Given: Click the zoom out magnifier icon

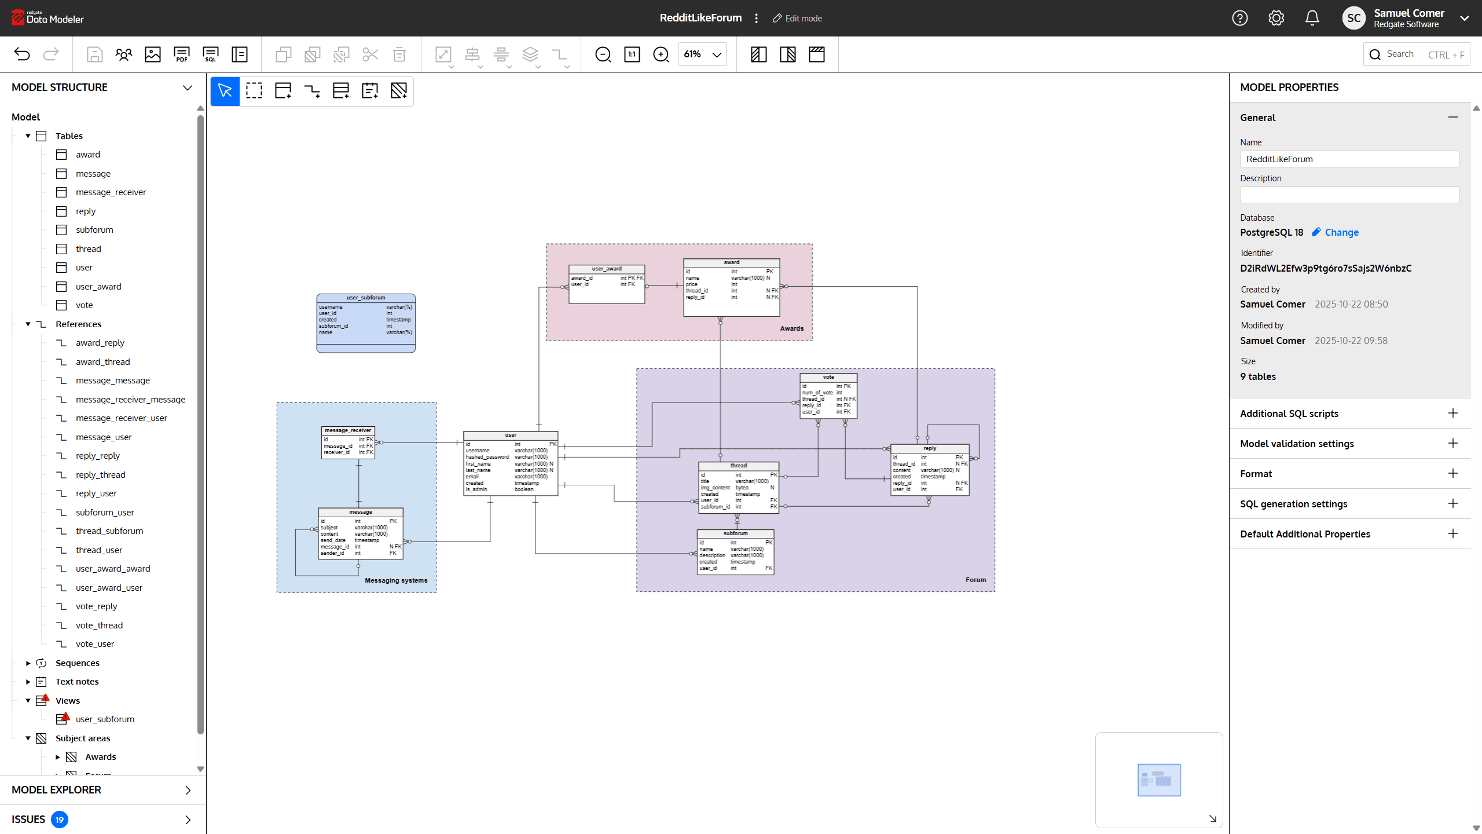Looking at the screenshot, I should point(603,54).
